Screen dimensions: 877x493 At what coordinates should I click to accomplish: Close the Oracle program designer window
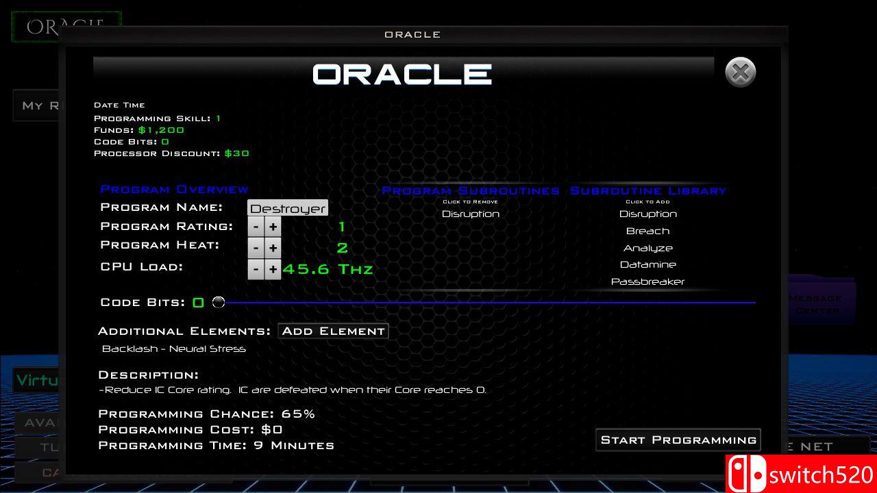click(739, 72)
